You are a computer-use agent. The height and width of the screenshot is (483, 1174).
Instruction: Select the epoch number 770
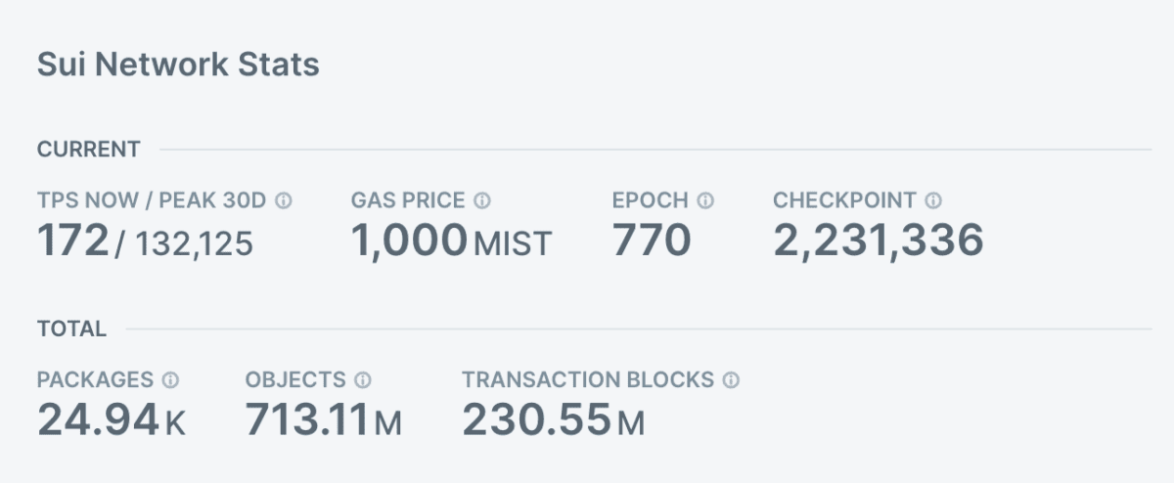click(x=652, y=241)
